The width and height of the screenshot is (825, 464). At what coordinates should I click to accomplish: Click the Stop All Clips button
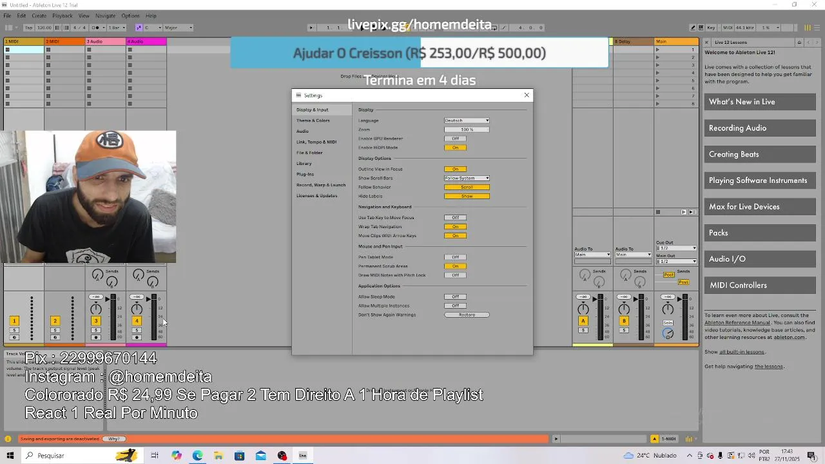click(x=657, y=211)
